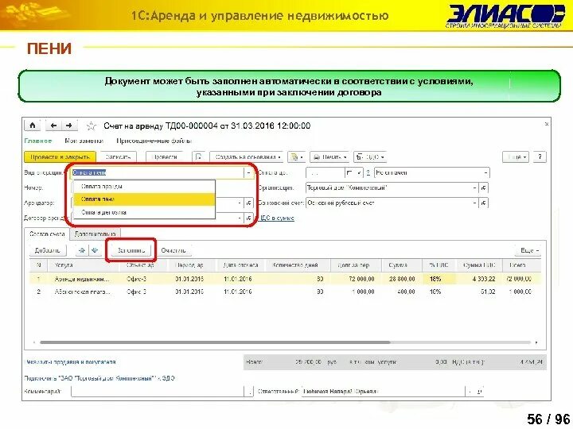573x429 pixels.
Task: Move the row up with the blue up arrow
Action: 82,250
